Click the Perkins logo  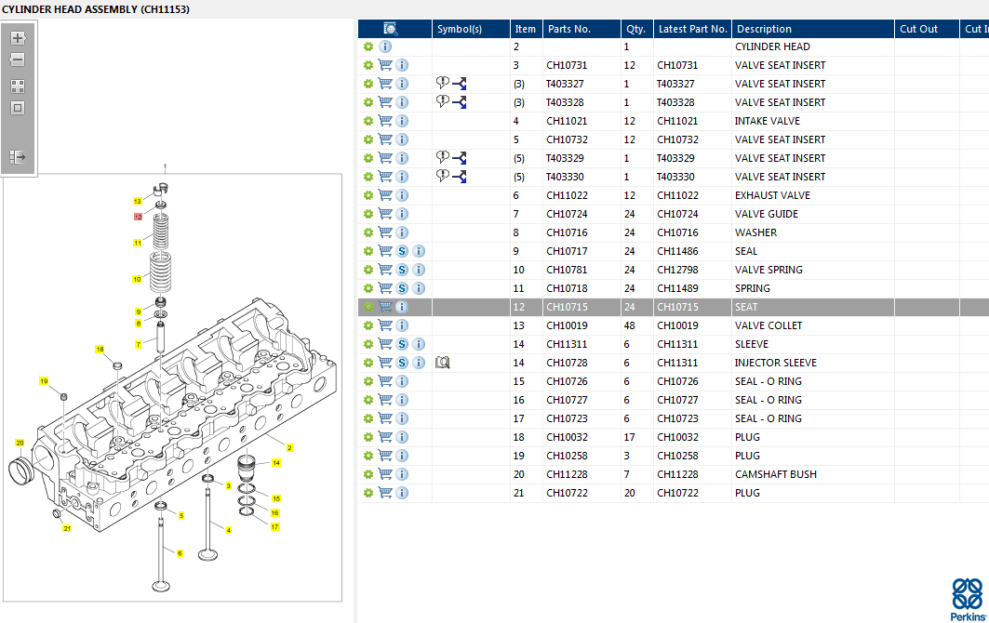point(966,599)
